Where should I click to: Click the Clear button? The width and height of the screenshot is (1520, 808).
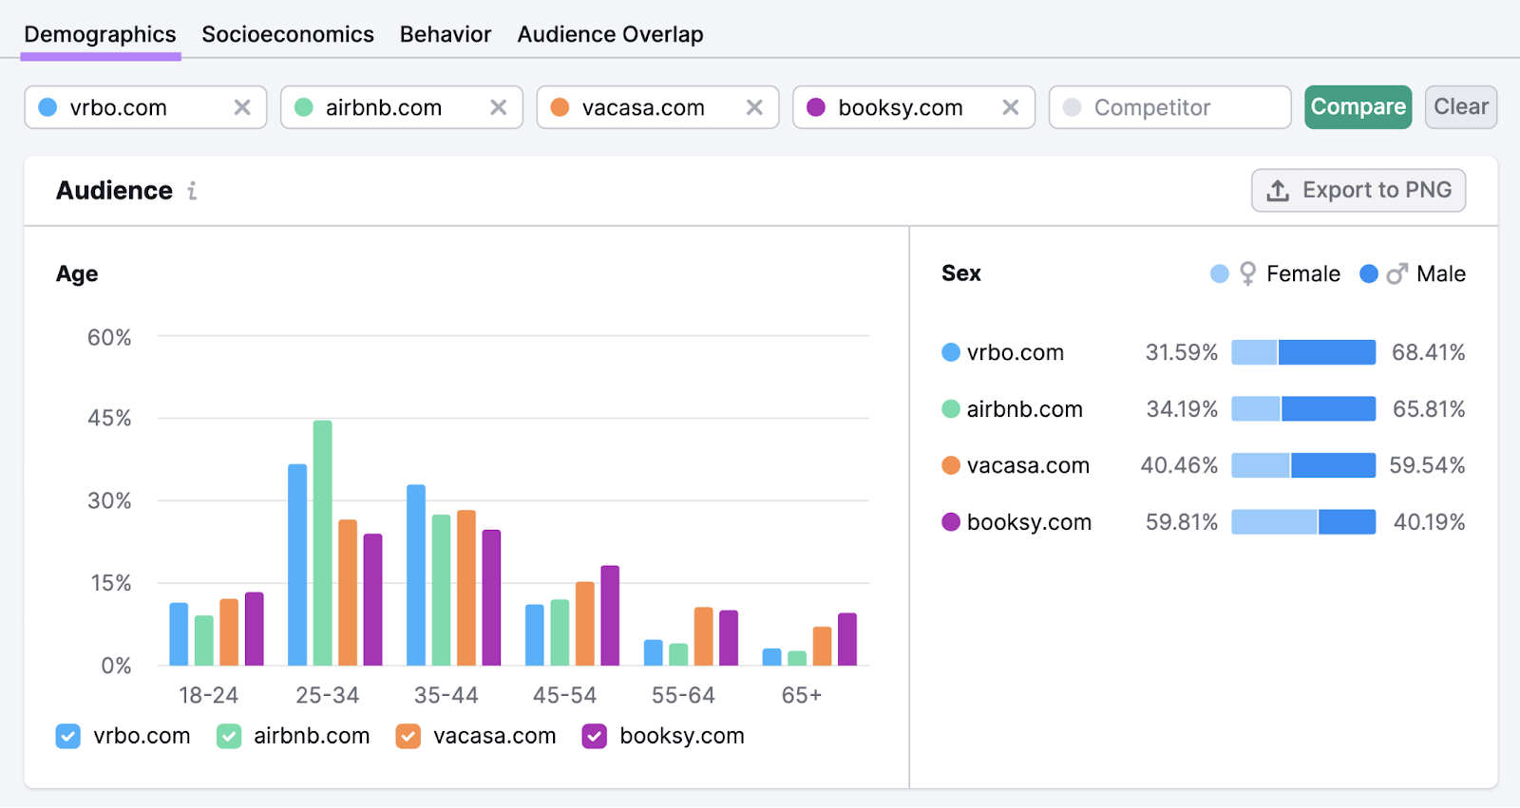[x=1461, y=107]
